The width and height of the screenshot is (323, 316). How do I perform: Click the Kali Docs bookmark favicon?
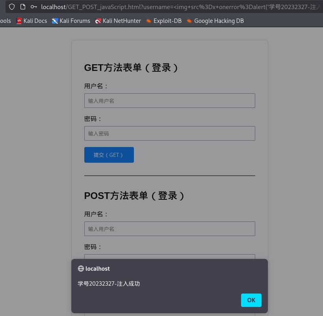(x=19, y=21)
